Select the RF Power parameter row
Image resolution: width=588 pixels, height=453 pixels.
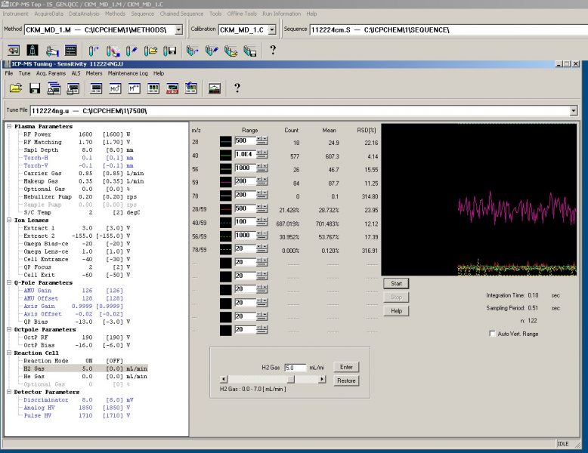pyautogui.click(x=77, y=134)
